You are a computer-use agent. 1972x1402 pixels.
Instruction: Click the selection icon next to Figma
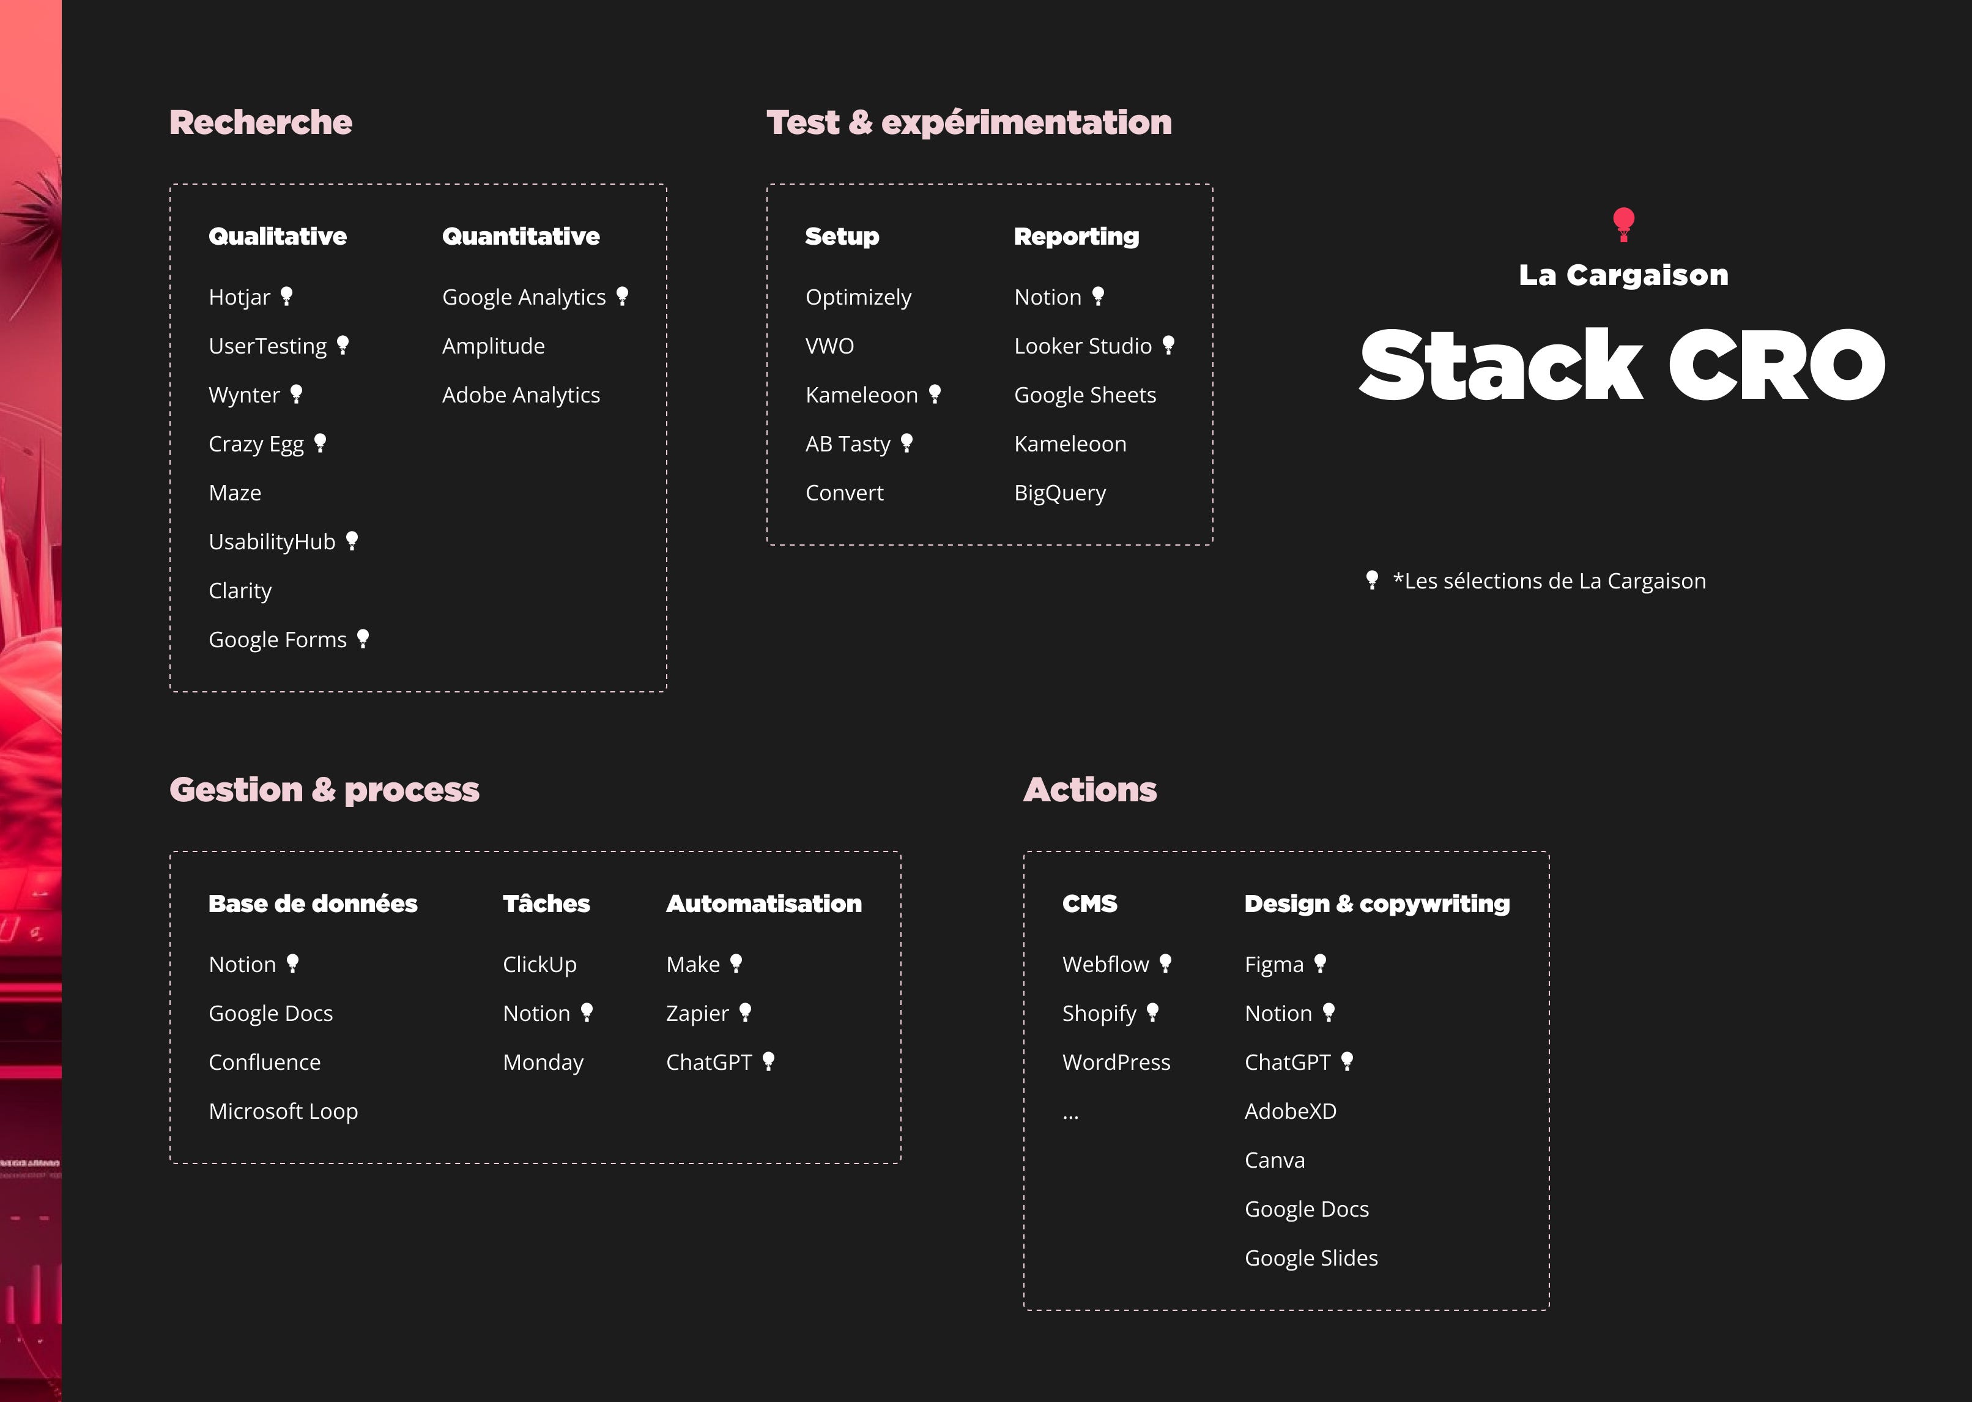pos(1321,963)
